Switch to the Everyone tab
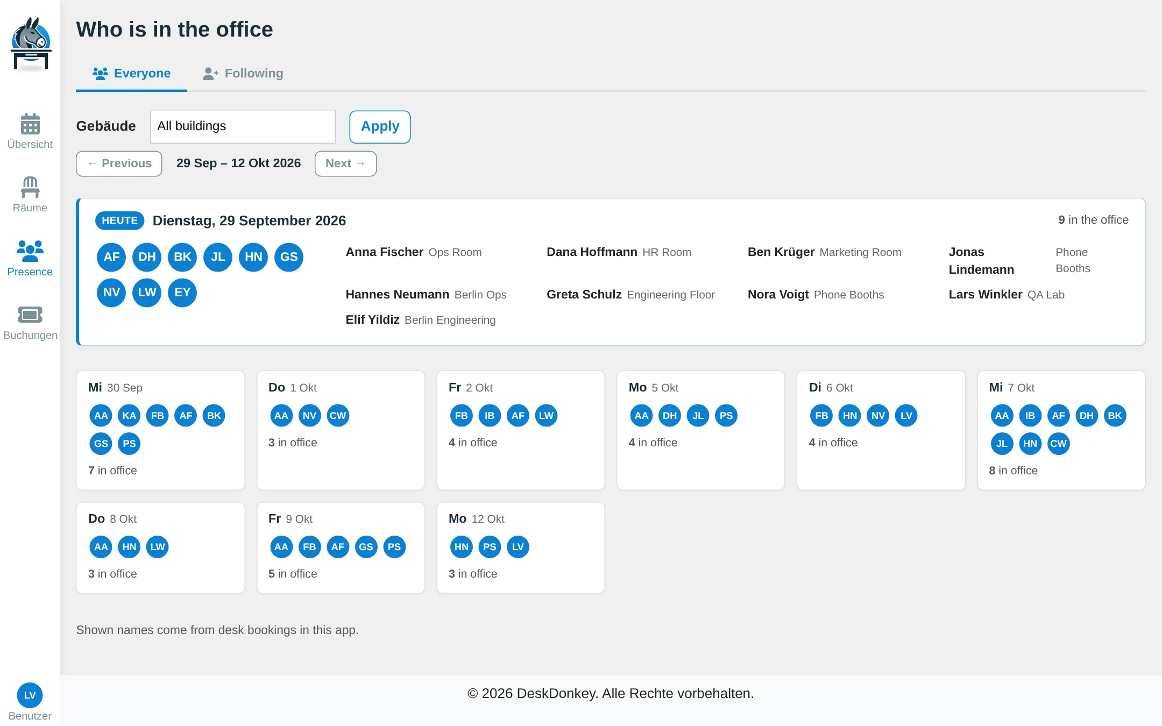Screen dimensions: 1162x726 coord(131,73)
